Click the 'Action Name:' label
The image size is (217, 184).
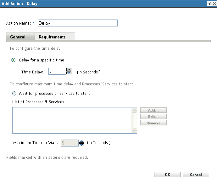[19, 23]
